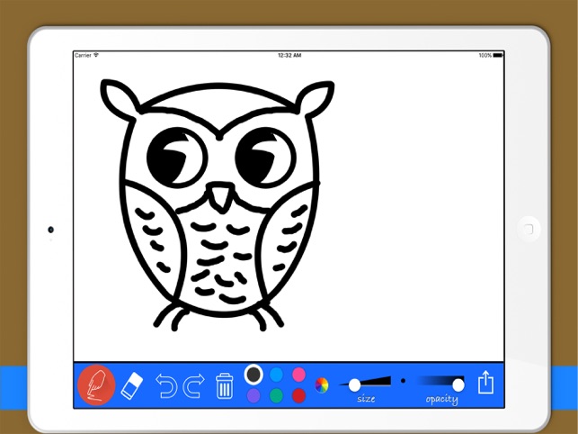Viewport: 578px width, 434px height.
Task: Click the 'opacity' label
Action: click(441, 399)
